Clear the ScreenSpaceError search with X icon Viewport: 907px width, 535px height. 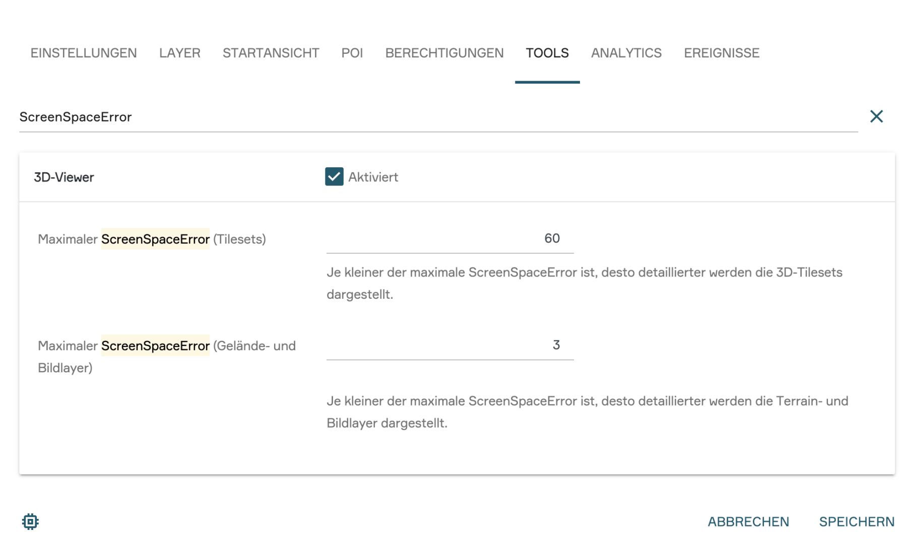coord(876,116)
